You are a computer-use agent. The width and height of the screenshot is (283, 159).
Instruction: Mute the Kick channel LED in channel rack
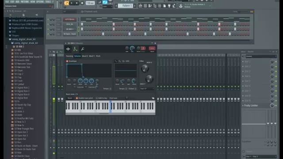tap(48, 24)
